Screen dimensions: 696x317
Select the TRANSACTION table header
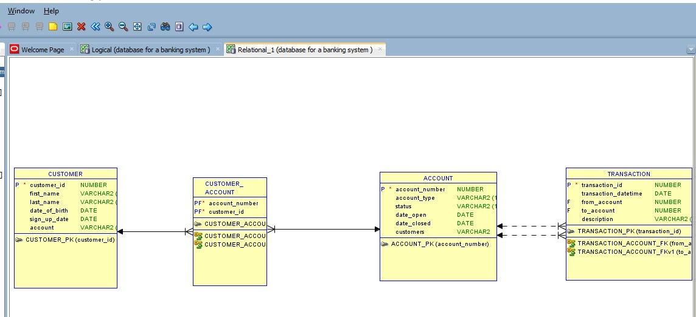[628, 174]
